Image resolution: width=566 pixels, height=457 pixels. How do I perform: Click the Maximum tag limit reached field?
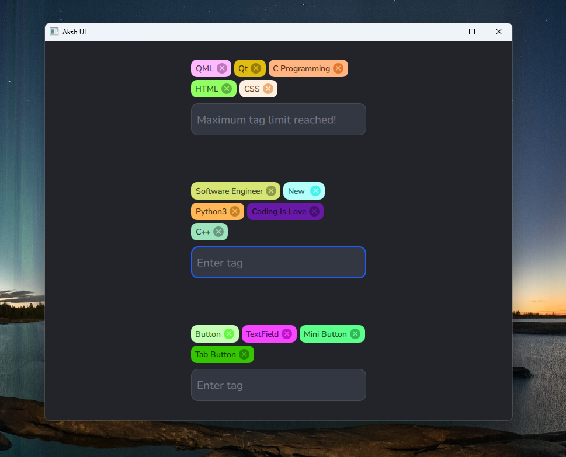[278, 120]
